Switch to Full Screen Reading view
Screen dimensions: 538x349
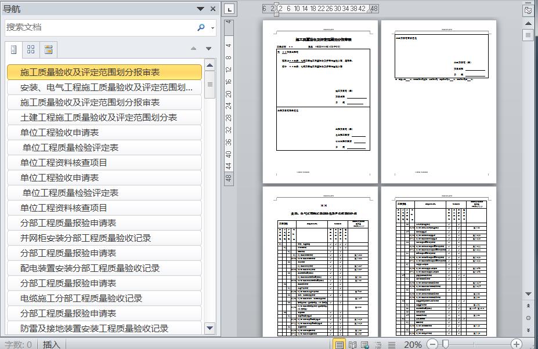(x=352, y=344)
